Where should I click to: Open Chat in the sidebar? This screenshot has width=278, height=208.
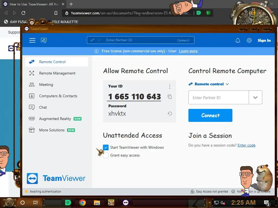pyautogui.click(x=57, y=107)
